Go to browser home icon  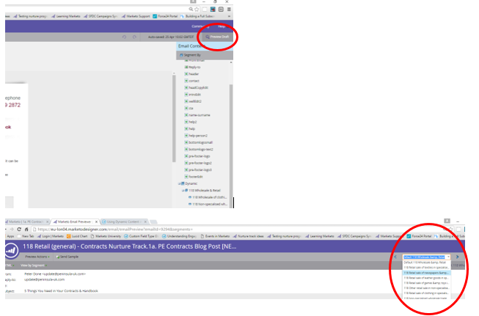coord(26,229)
